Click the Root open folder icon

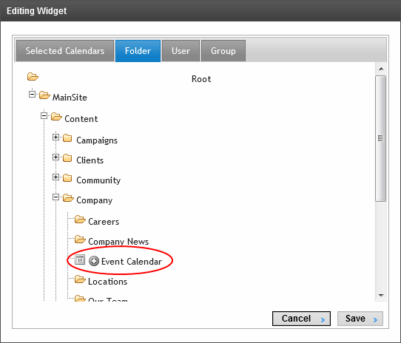click(x=33, y=76)
